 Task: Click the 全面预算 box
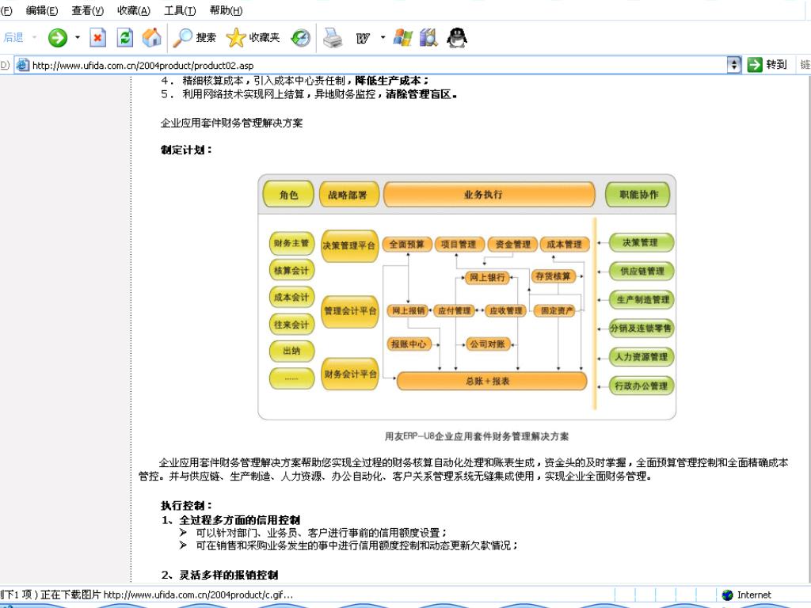coord(407,244)
